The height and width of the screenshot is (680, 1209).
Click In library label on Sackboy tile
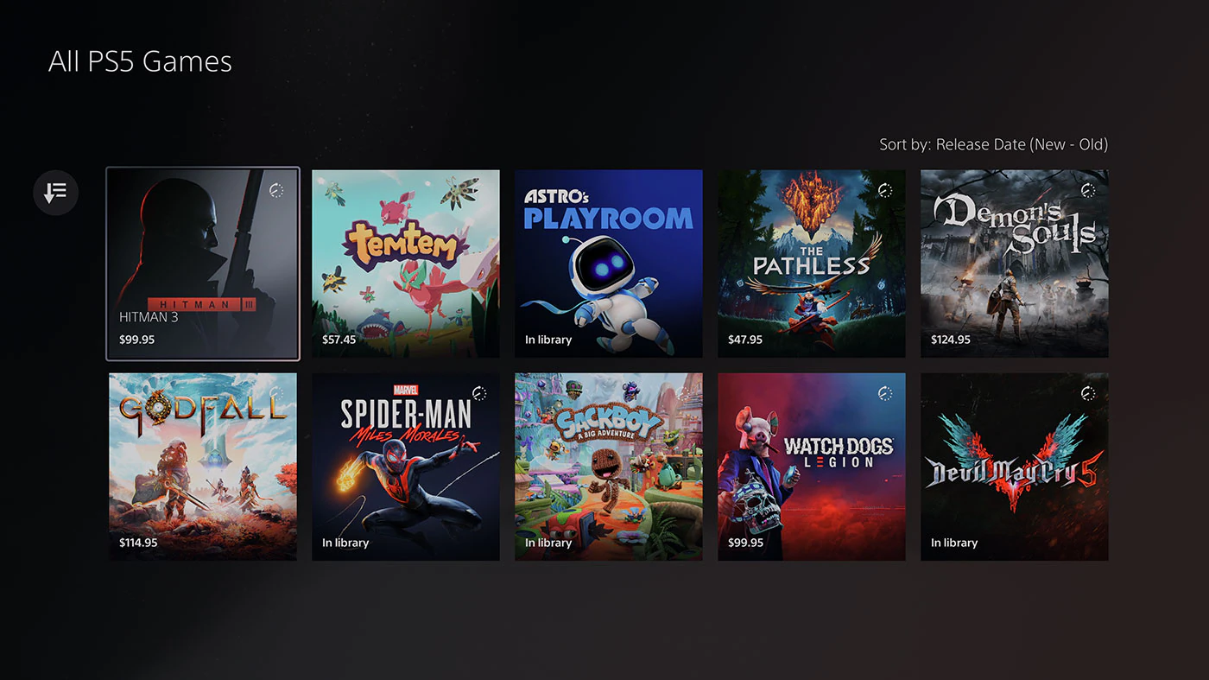(548, 543)
